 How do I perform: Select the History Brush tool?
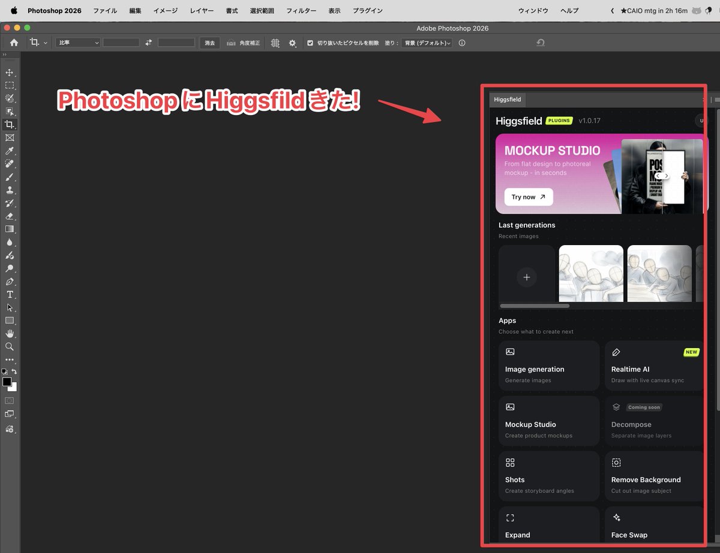point(10,203)
